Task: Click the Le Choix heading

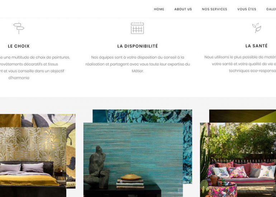Action: tap(19, 46)
